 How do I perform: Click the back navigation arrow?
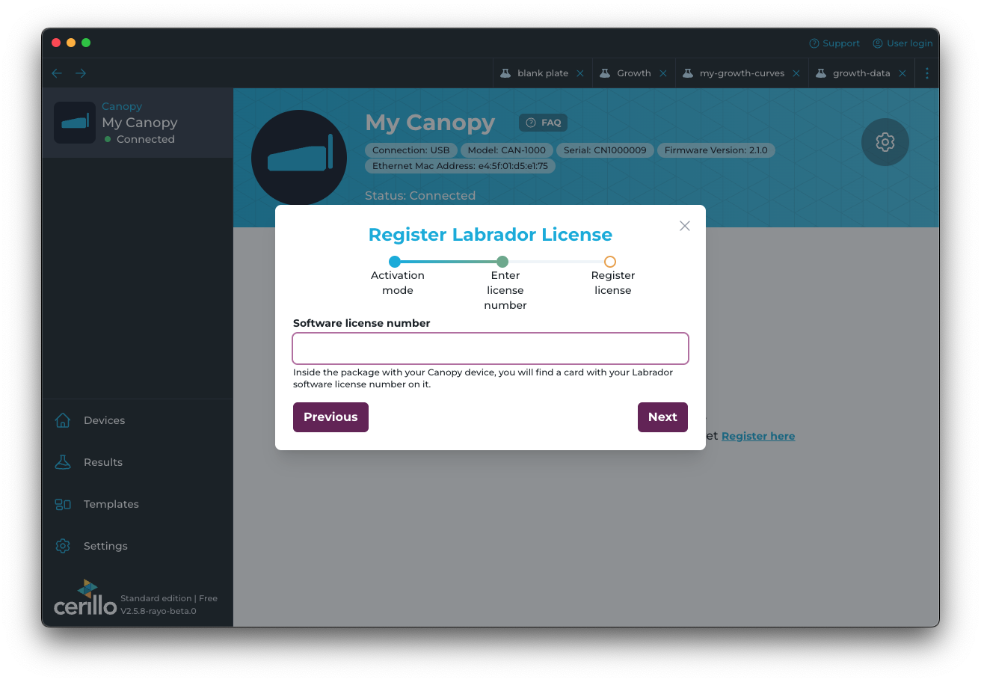coord(57,73)
